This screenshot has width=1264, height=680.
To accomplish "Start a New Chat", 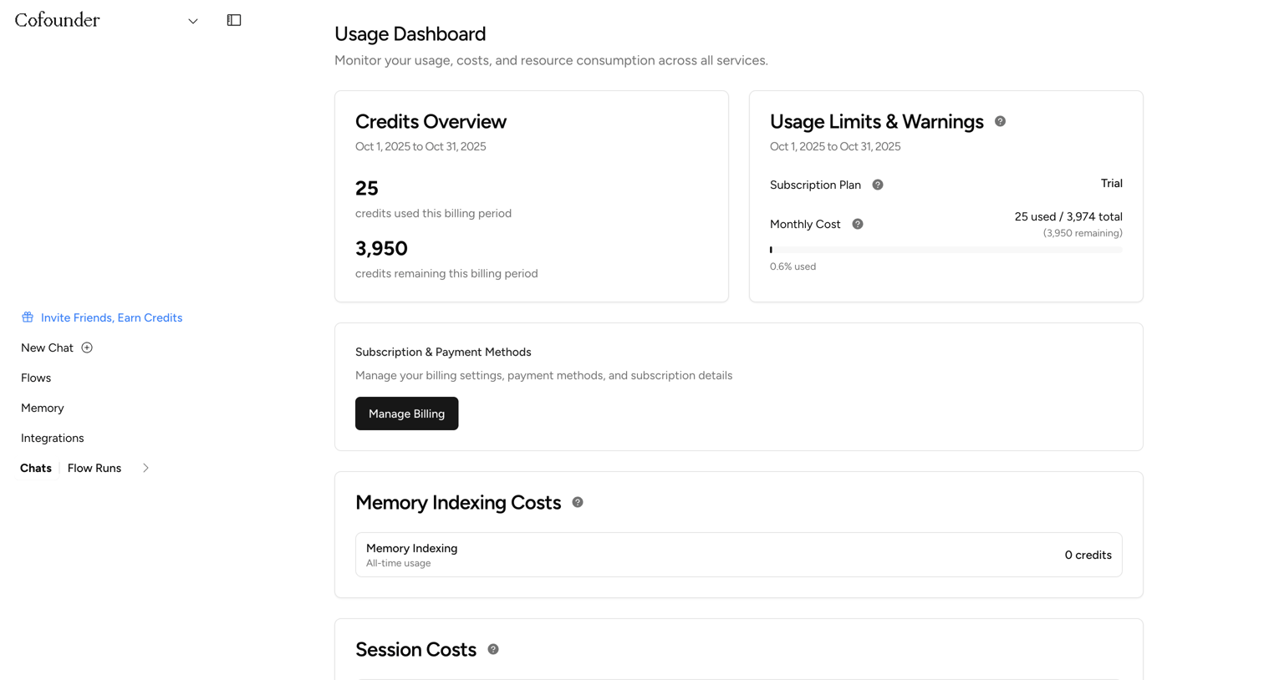I will (47, 348).
